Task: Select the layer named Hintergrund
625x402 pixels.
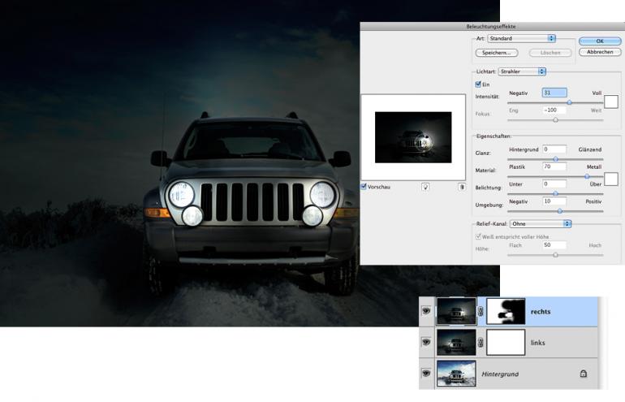Action: click(500, 374)
